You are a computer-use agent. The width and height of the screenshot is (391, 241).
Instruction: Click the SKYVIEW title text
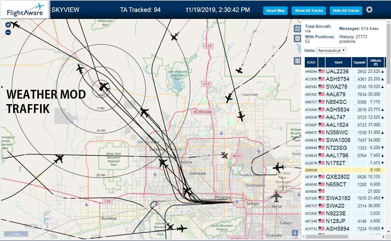[65, 10]
